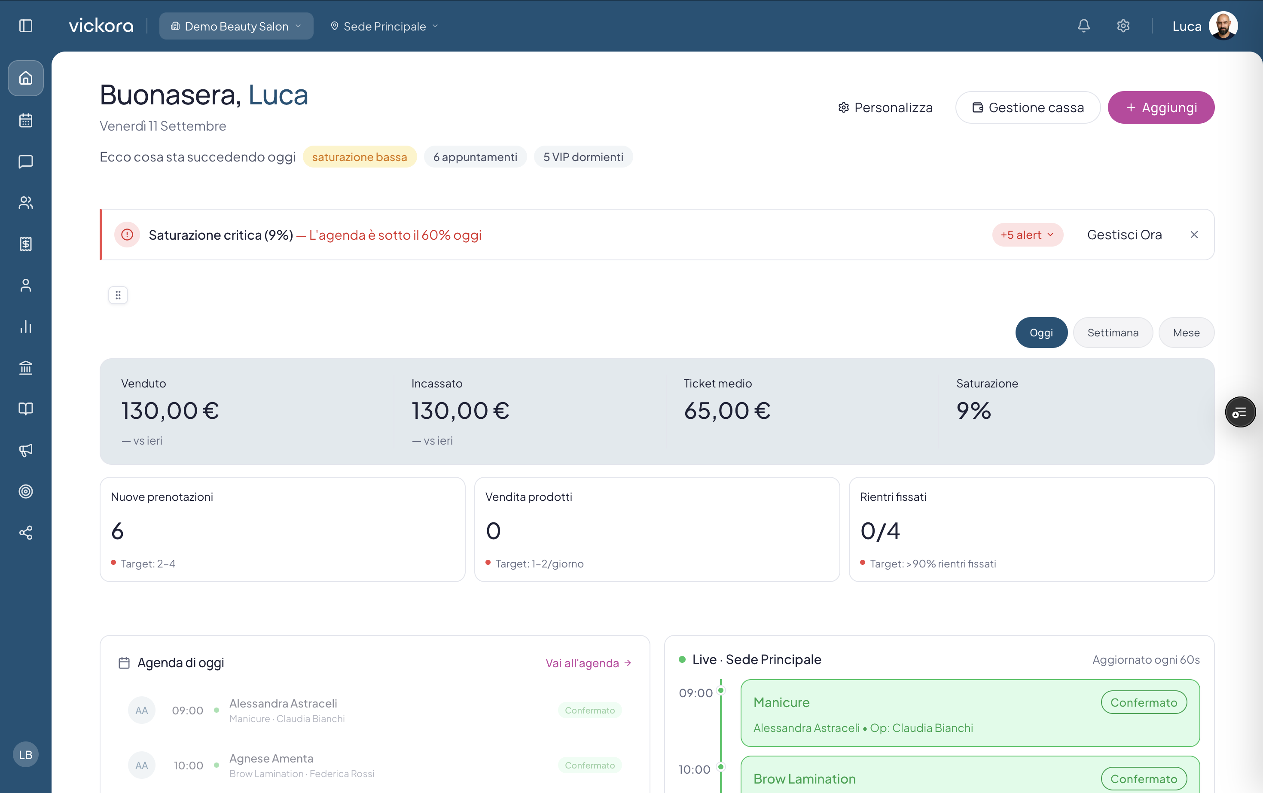Open the target goals sidebar icon
This screenshot has width=1263, height=793.
point(26,491)
